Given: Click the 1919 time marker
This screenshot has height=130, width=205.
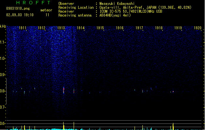Looking at the screenshot, I should point(178,28).
